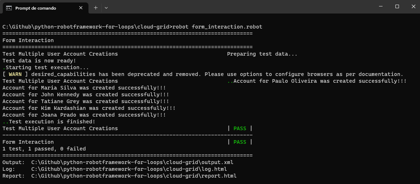The height and width of the screenshot is (184, 420).
Task: Click the Maria Silva account created line
Action: (x=84, y=88)
